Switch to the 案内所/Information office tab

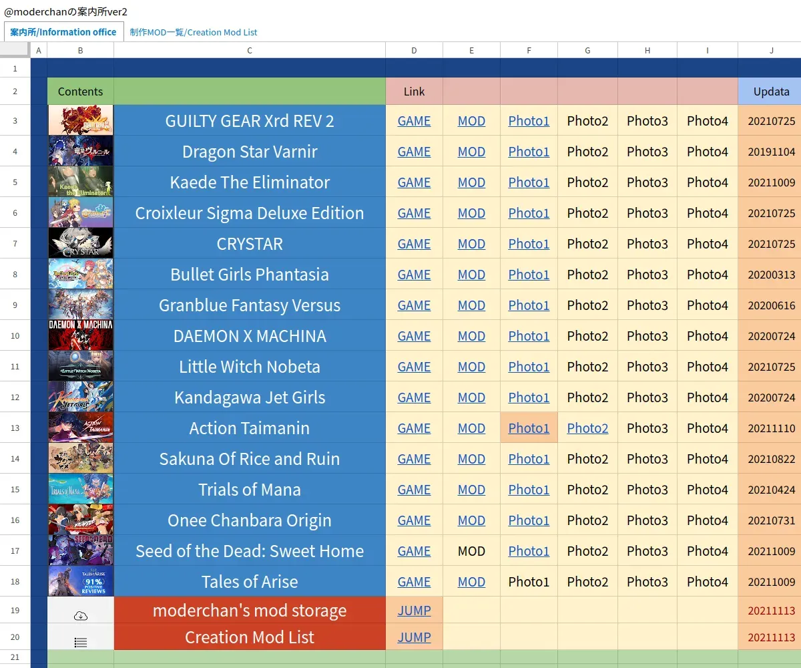click(x=63, y=32)
